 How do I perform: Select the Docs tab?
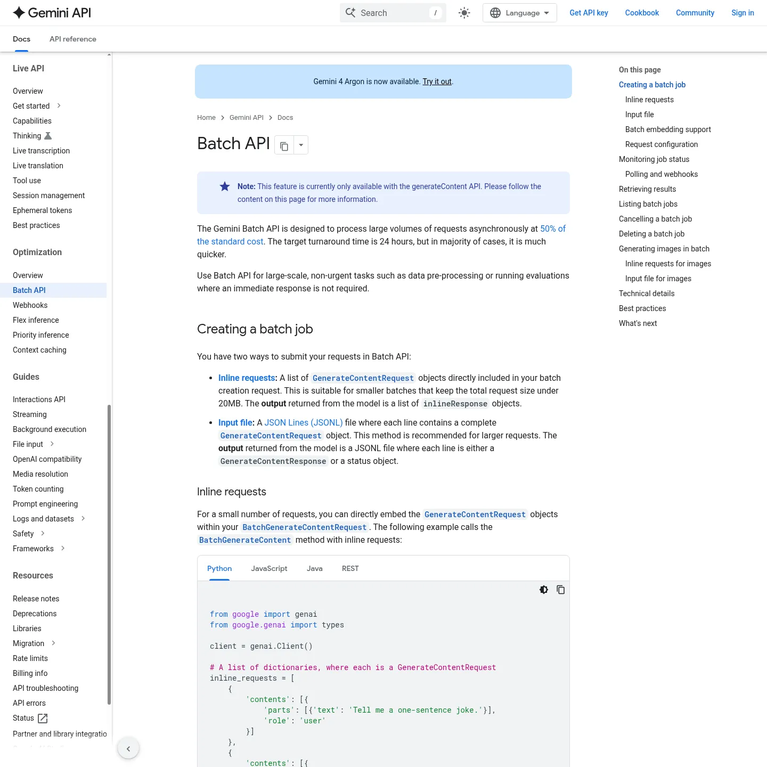21,39
